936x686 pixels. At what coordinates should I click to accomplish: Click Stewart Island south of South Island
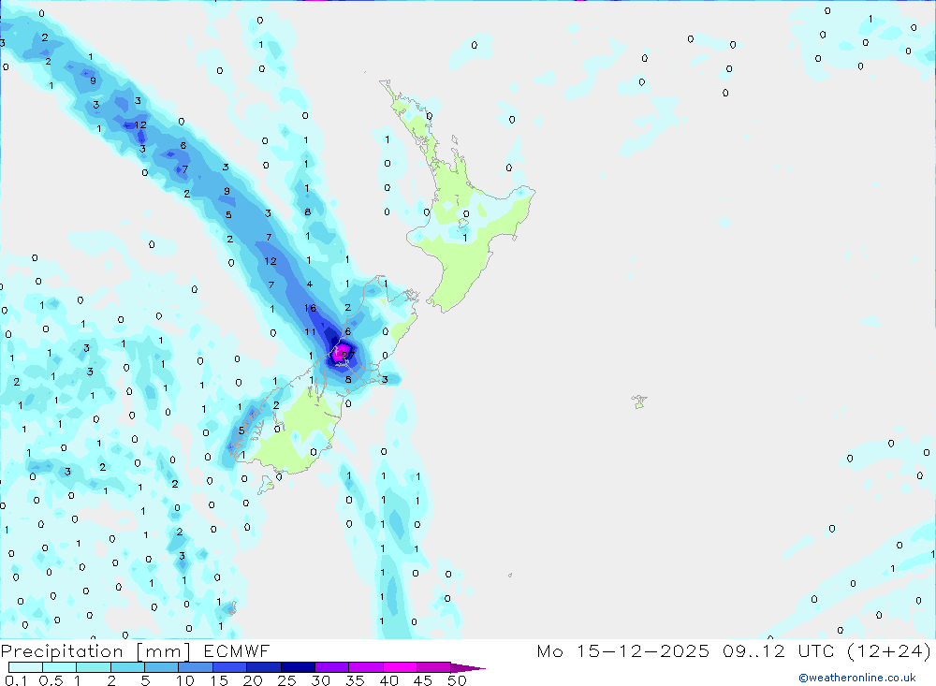click(266, 486)
